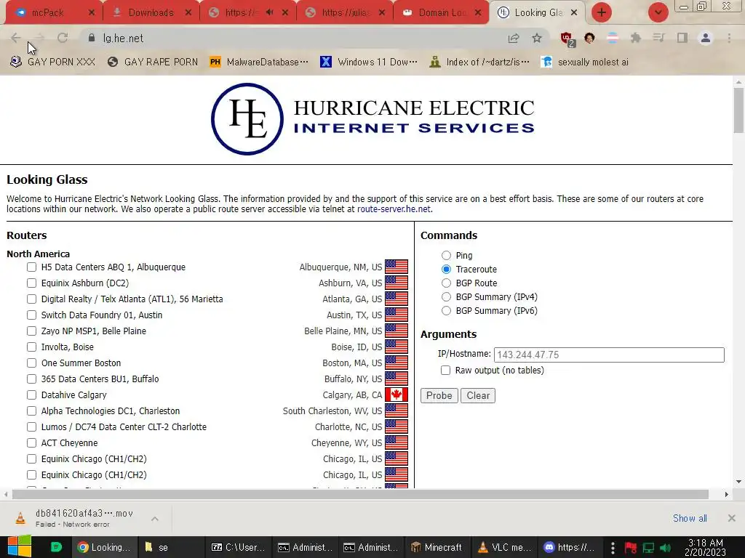Screen dimensions: 745x558
Task: Click the Clear button
Action: [478, 396]
